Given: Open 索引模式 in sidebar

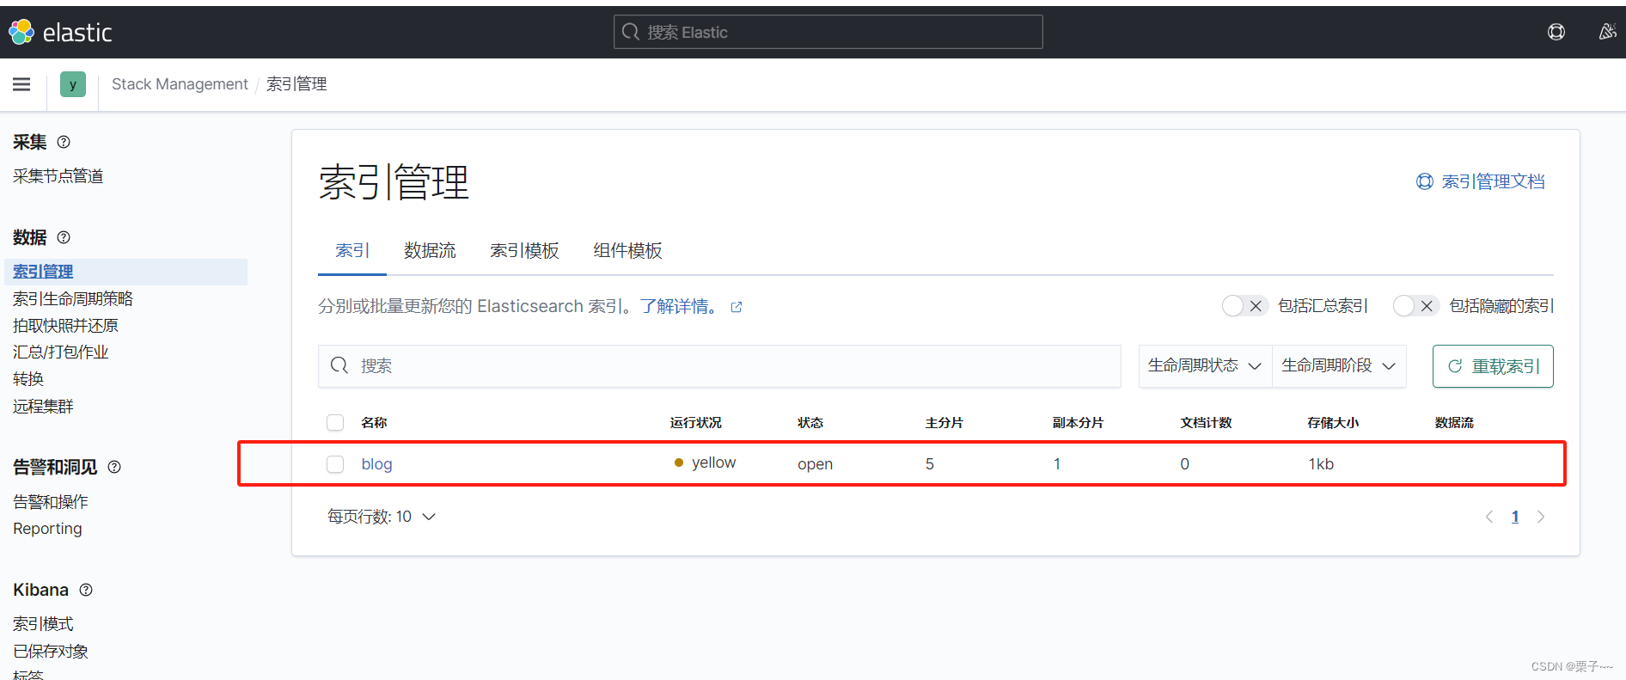Looking at the screenshot, I should click(x=43, y=624).
